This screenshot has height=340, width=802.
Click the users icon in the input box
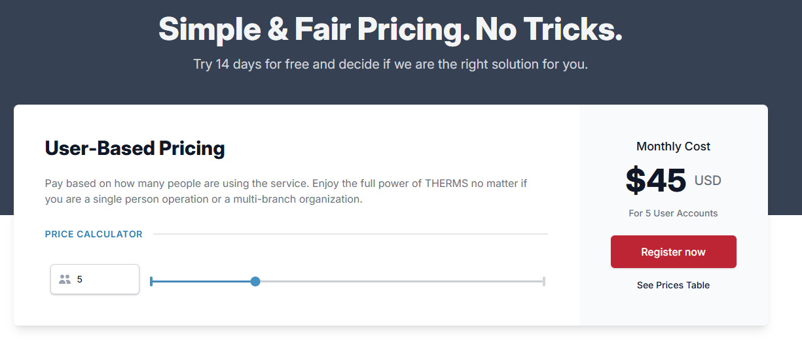click(x=64, y=279)
